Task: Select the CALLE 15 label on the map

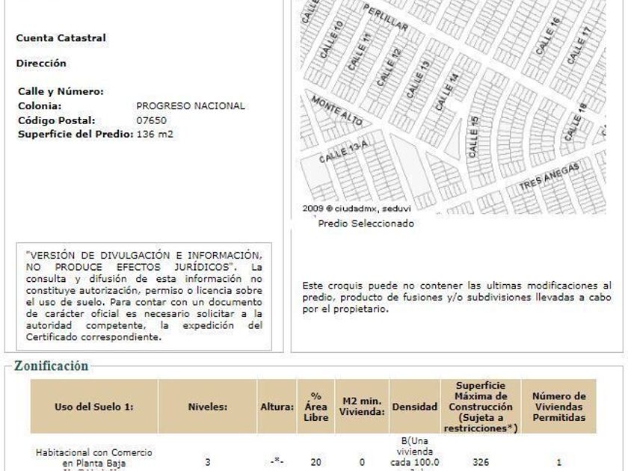Action: (x=473, y=137)
